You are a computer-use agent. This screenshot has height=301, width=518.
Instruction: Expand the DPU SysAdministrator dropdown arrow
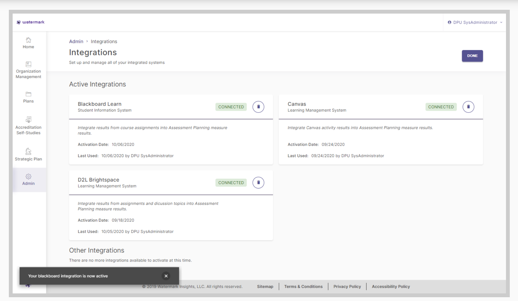tap(501, 22)
